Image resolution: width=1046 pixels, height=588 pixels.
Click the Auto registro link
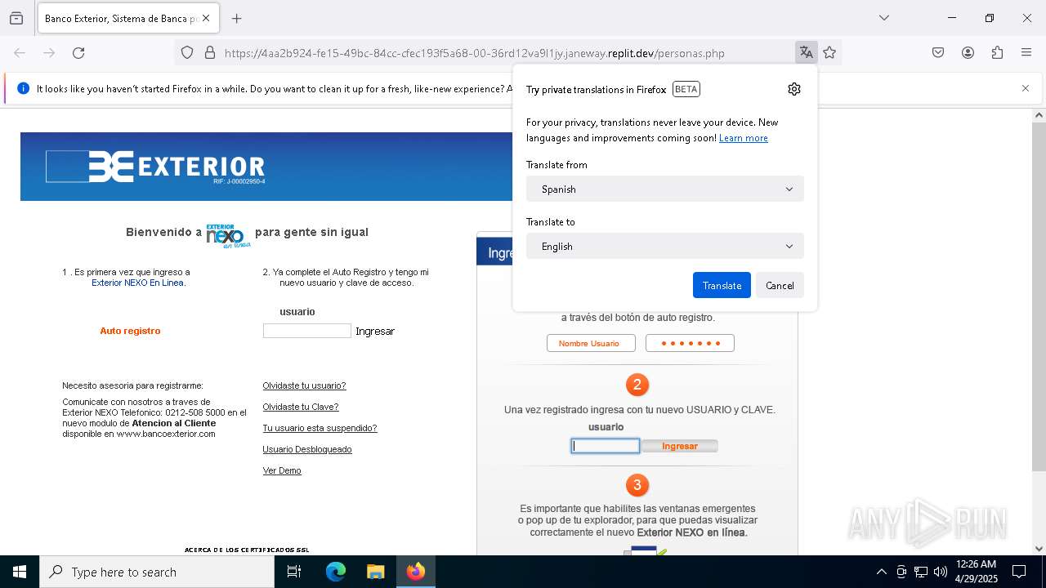[130, 331]
